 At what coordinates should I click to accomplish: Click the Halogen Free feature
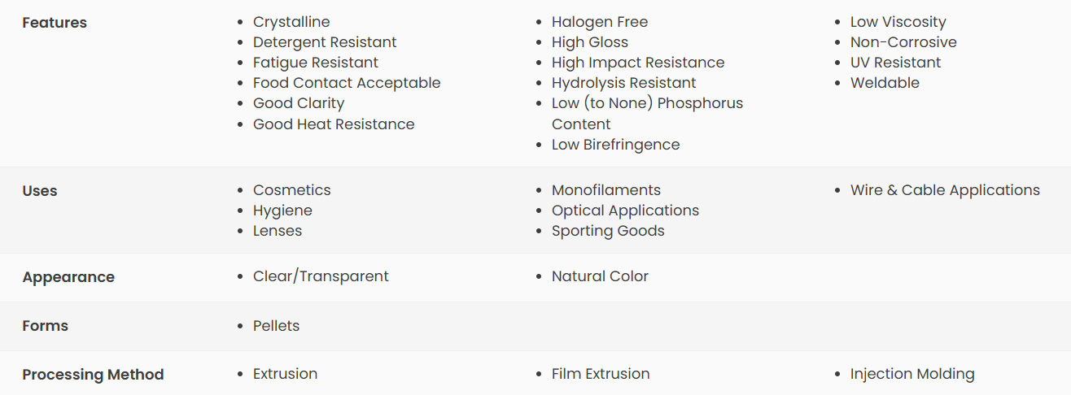coord(600,22)
